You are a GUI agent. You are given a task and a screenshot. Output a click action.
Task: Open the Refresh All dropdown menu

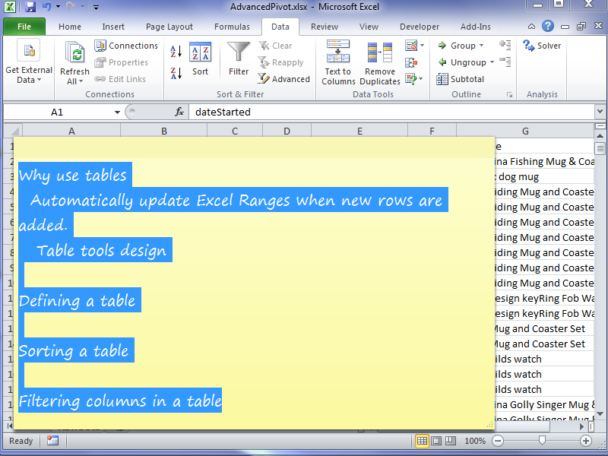(74, 81)
